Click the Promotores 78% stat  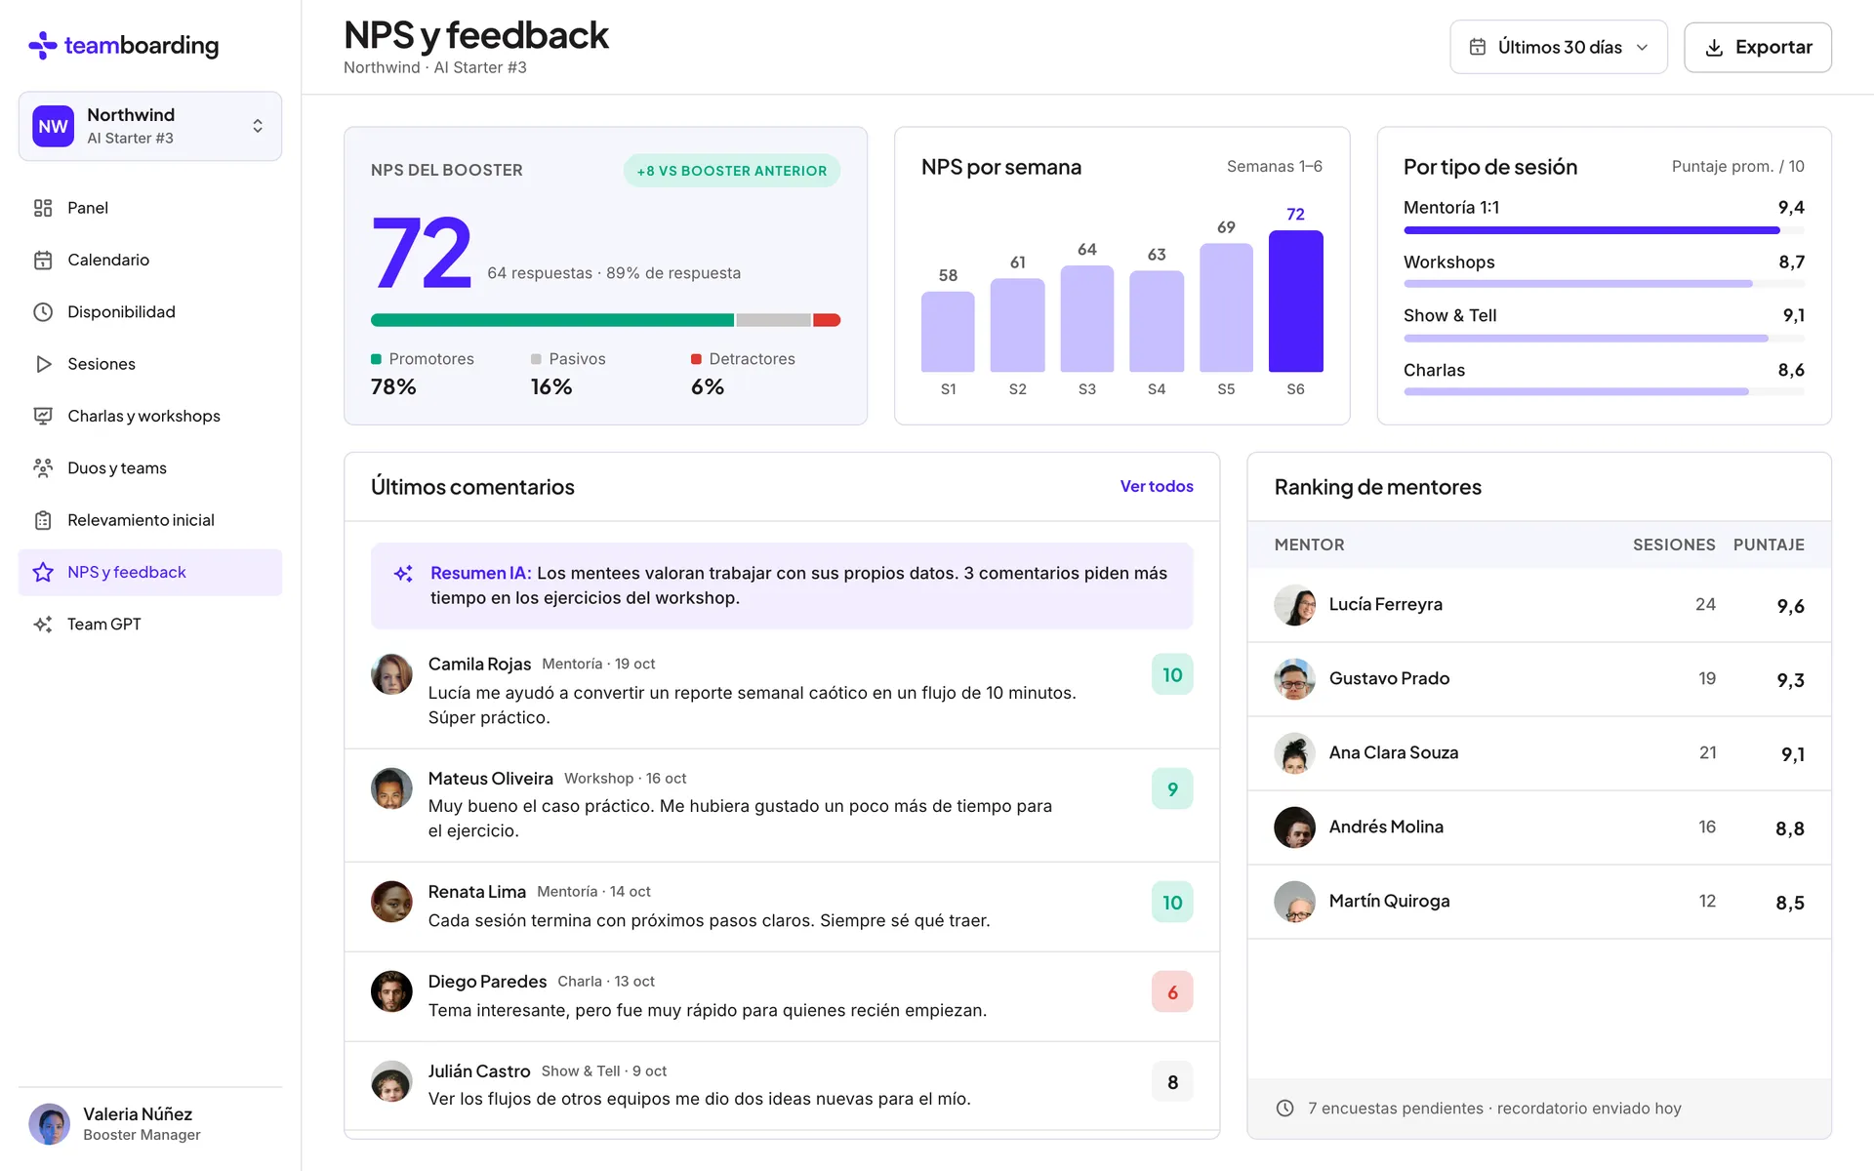pyautogui.click(x=423, y=374)
